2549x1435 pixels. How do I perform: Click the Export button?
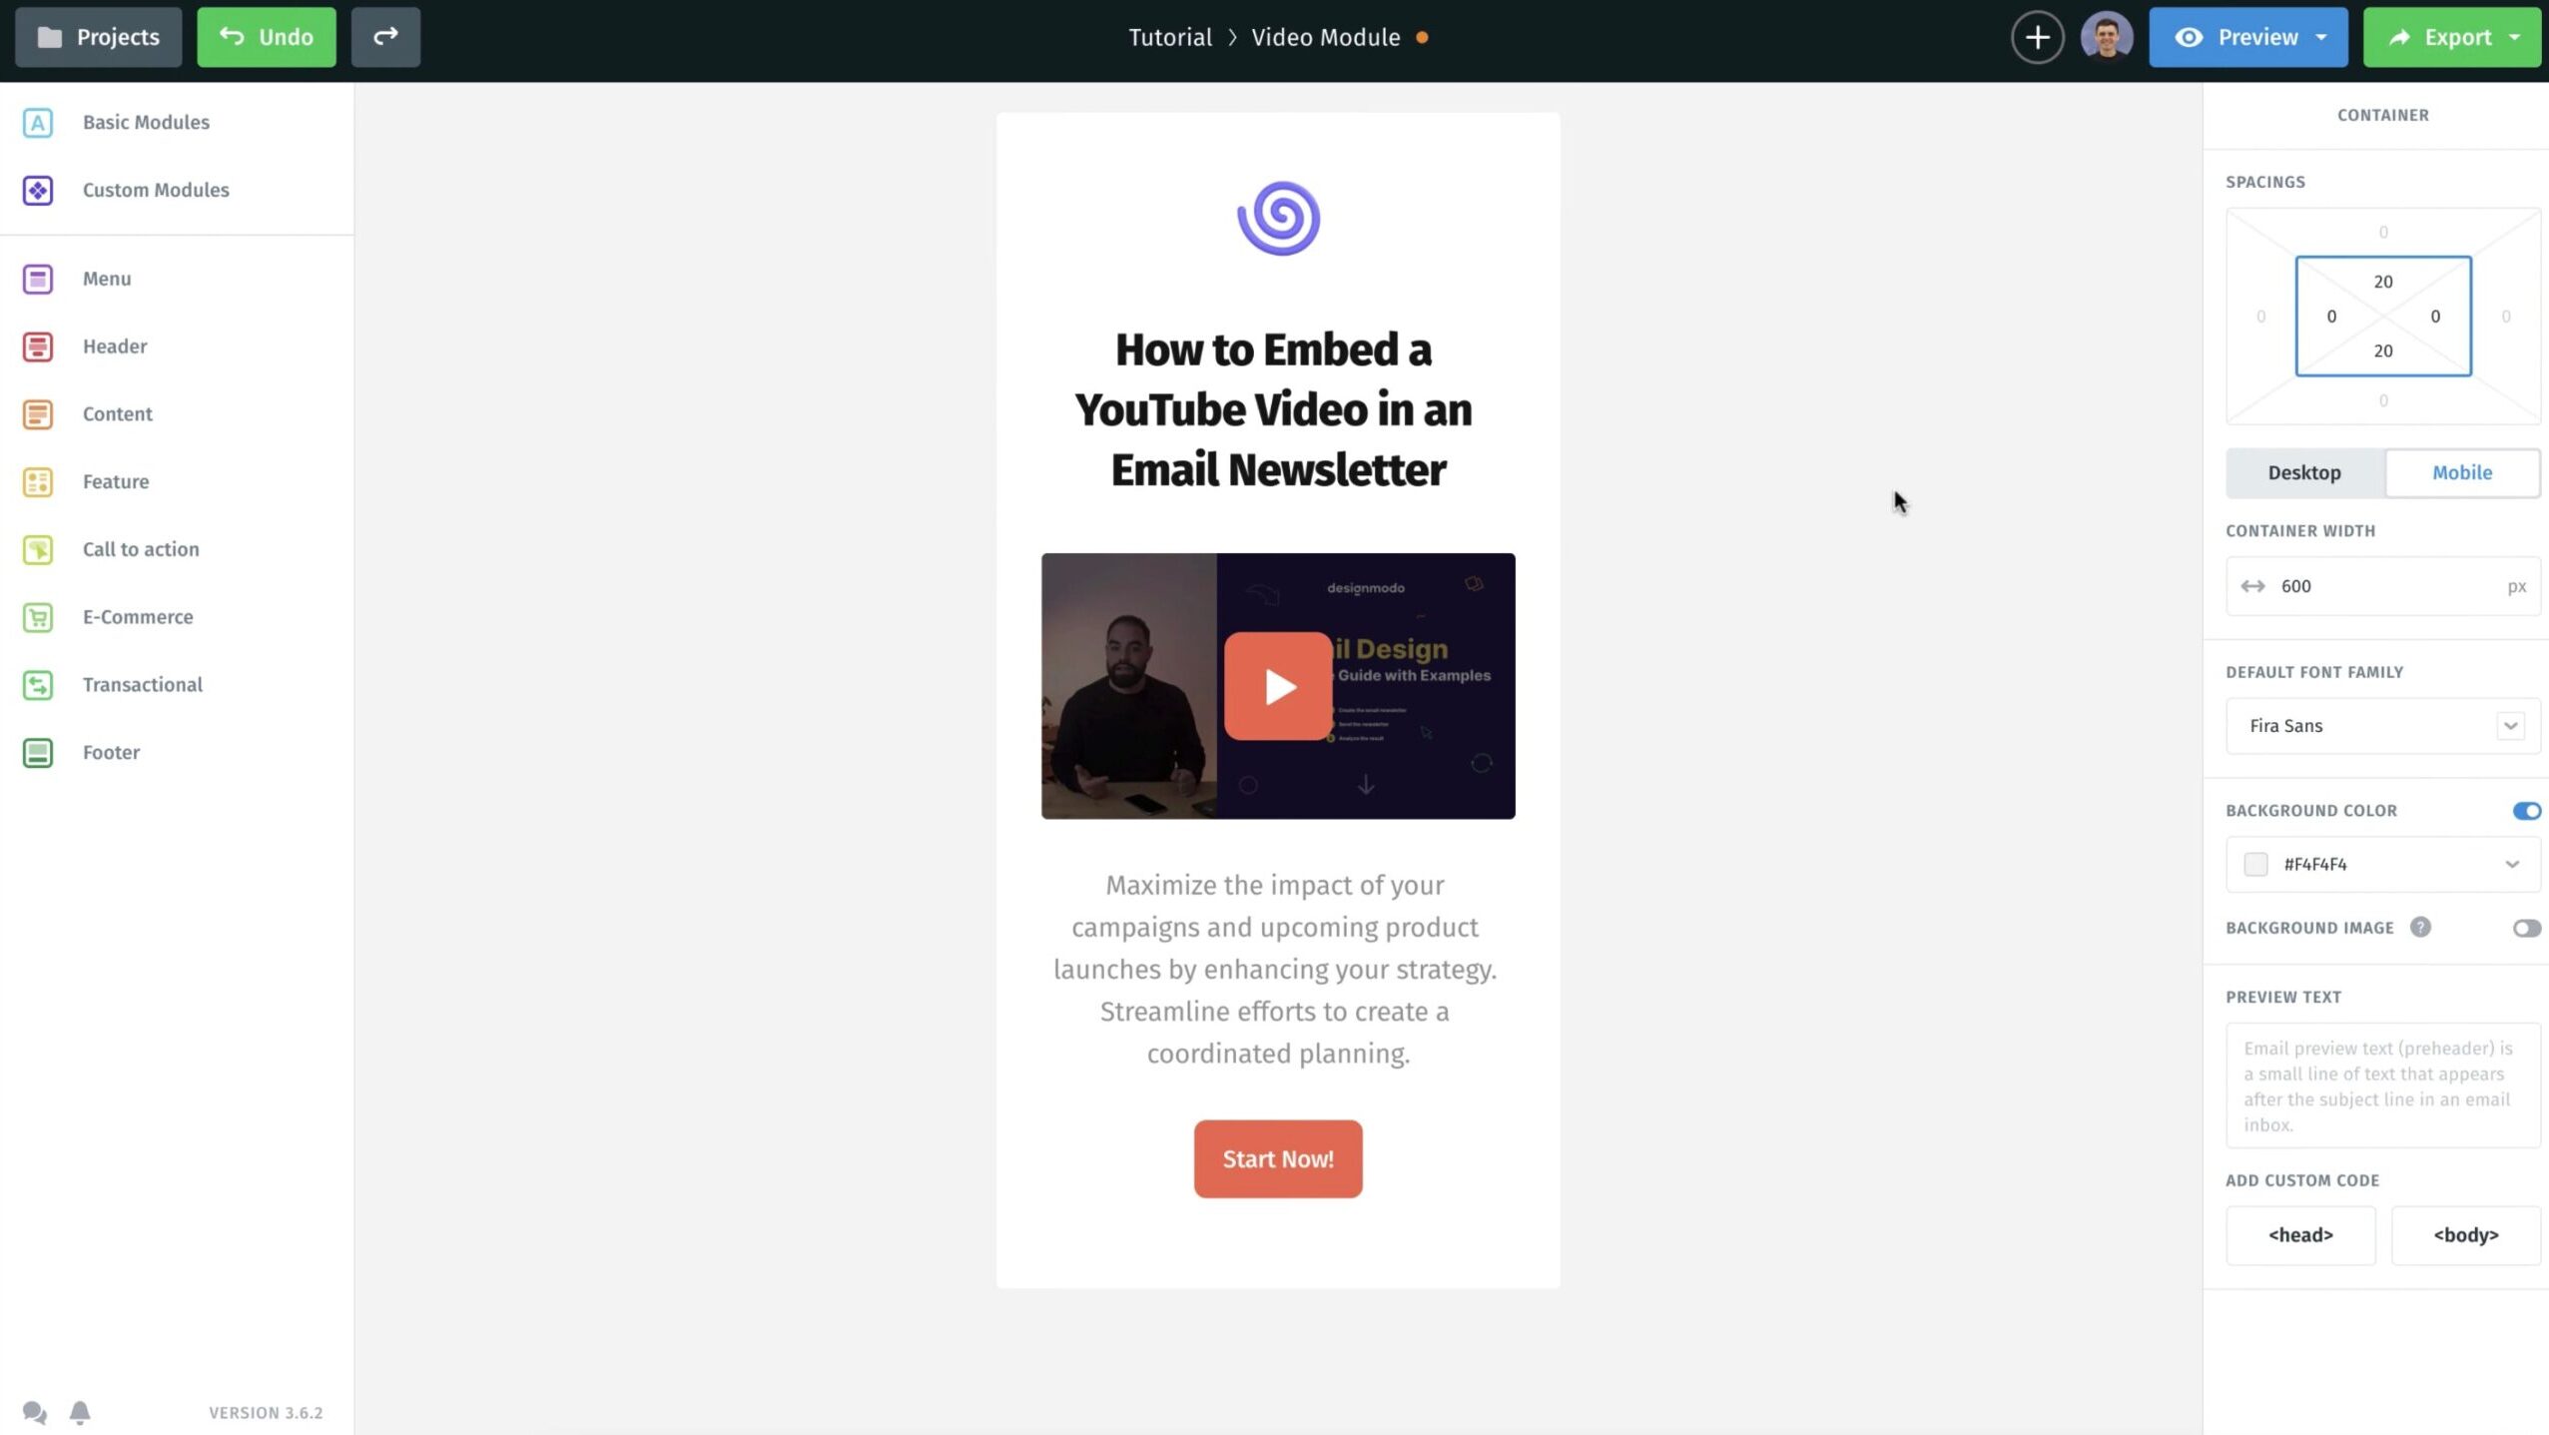pos(2451,37)
